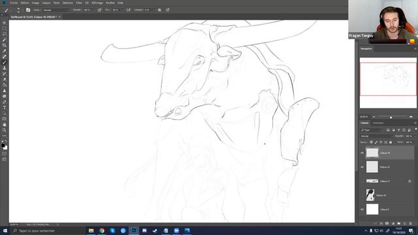Select the Zoom tool
418x235 pixels.
5,131
